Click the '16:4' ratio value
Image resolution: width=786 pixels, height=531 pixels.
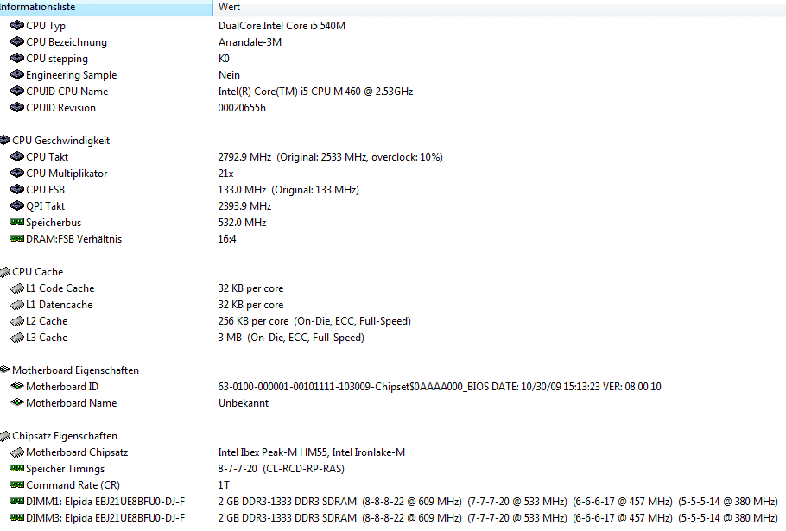pos(226,239)
